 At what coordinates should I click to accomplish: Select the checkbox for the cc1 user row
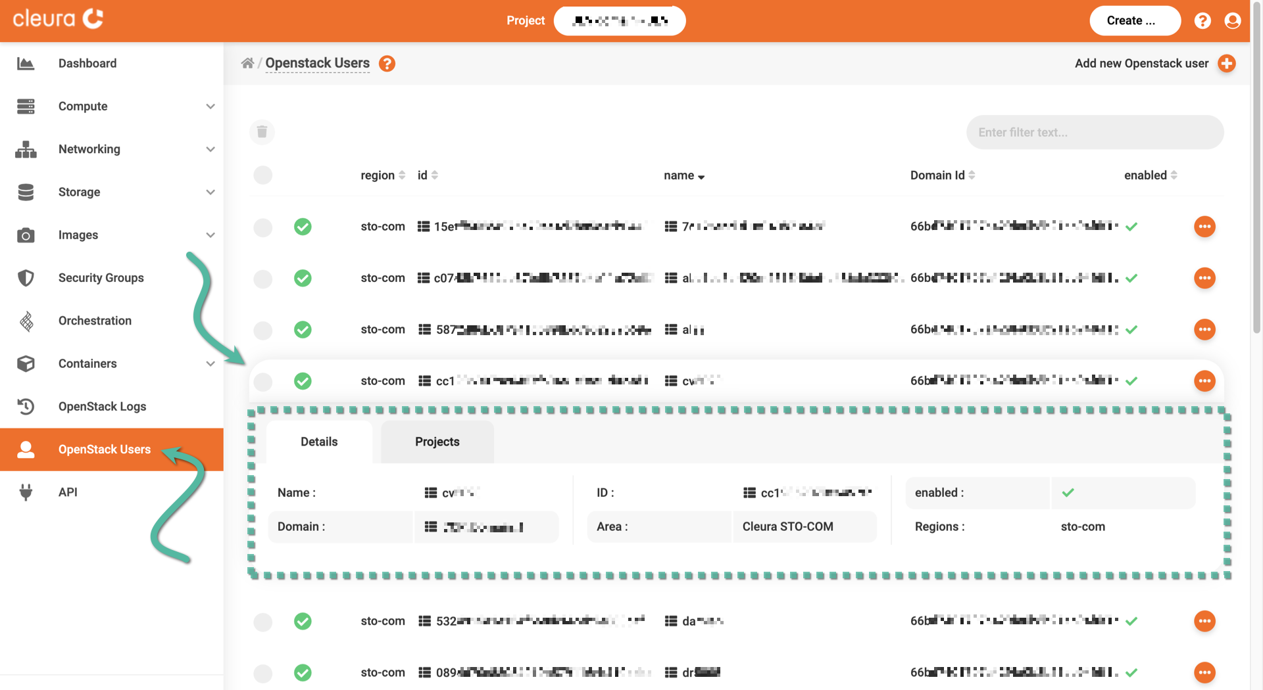[x=263, y=382]
